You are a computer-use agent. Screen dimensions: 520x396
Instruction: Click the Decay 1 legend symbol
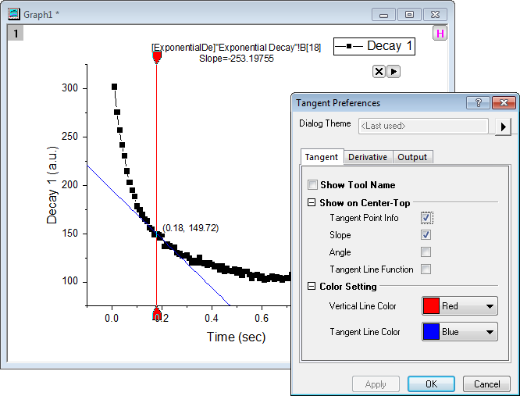point(350,46)
